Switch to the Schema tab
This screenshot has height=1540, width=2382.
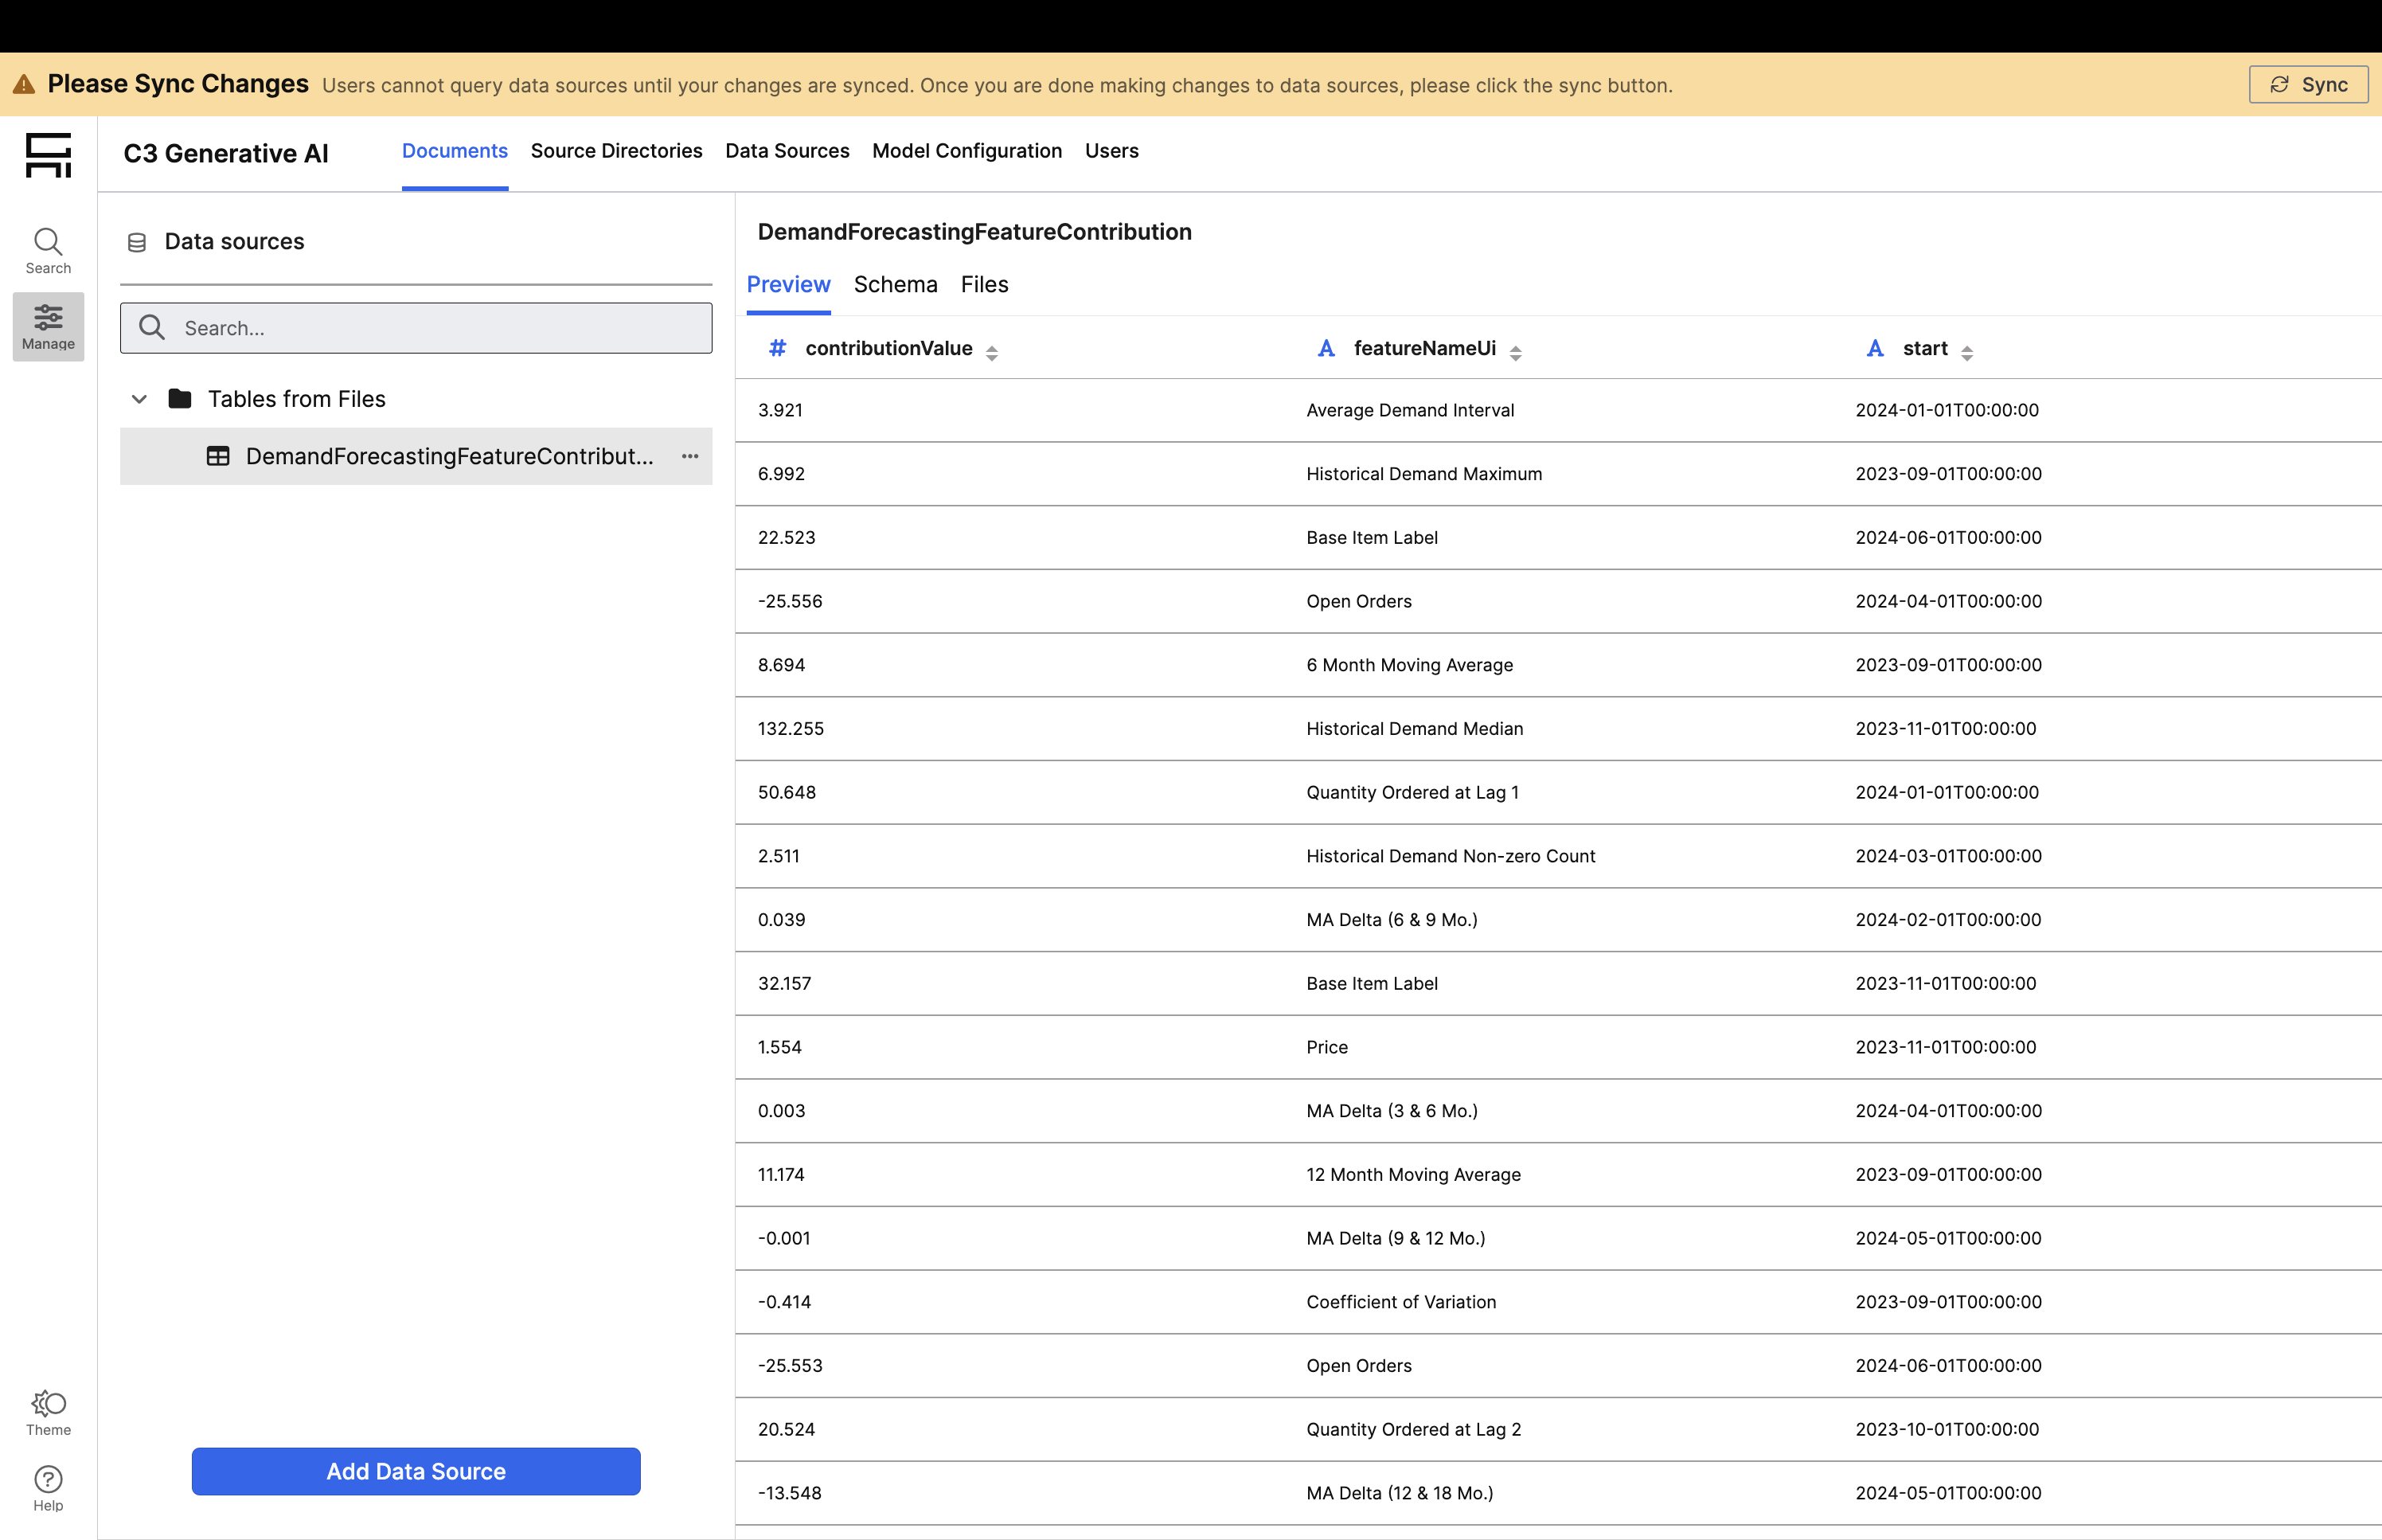pos(895,285)
